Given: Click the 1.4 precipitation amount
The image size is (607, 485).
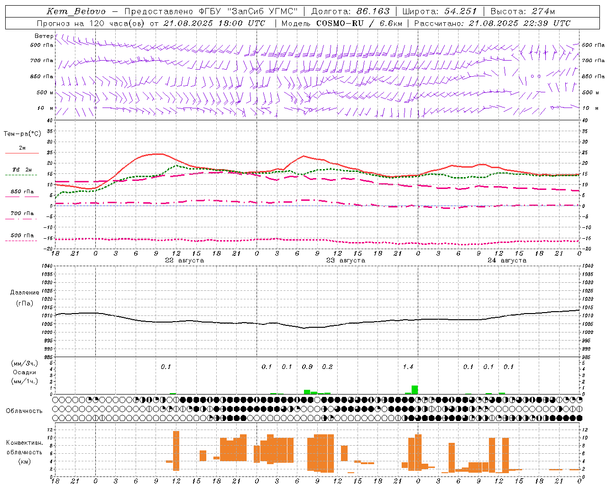Looking at the screenshot, I should click(x=408, y=367).
